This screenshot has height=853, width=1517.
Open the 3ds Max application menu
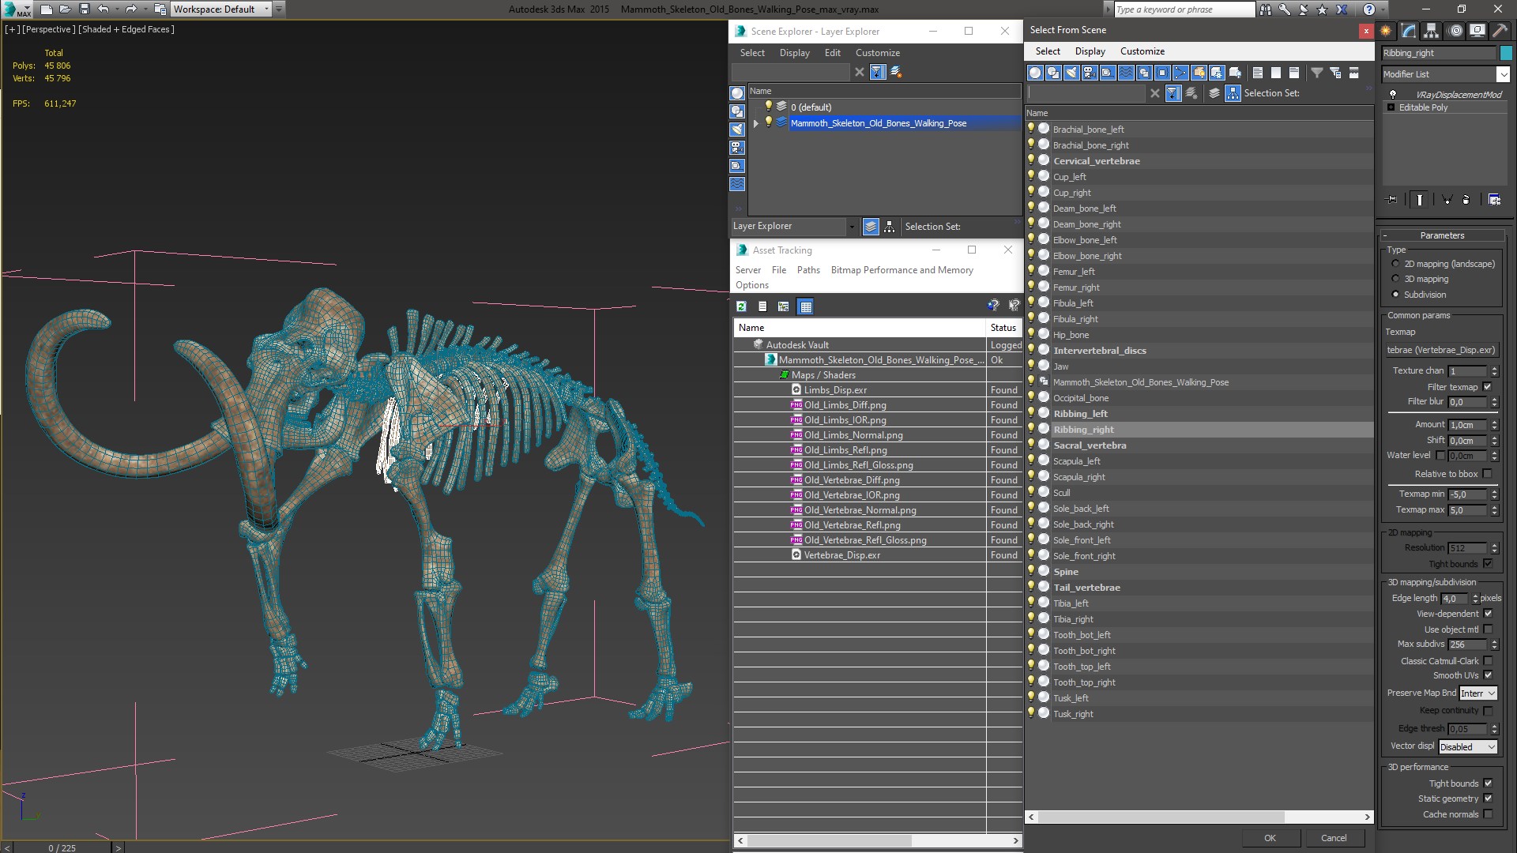click(17, 9)
